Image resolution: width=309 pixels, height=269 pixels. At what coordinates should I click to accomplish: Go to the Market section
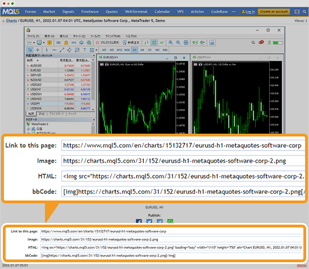click(49, 12)
